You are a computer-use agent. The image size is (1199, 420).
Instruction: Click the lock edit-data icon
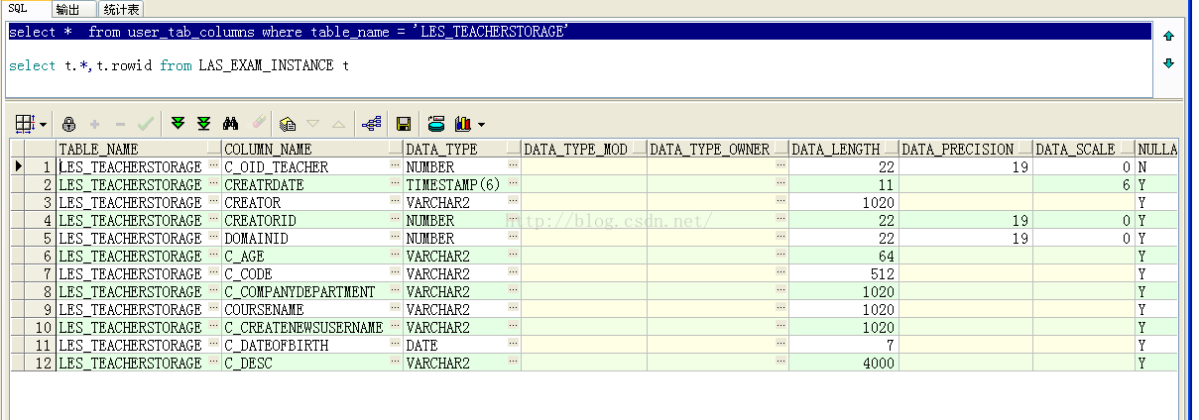pyautogui.click(x=68, y=124)
